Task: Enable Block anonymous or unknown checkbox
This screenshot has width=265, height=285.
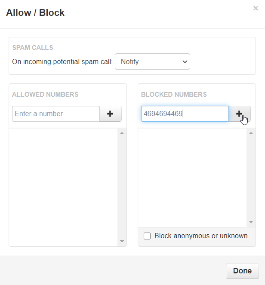Action: pyautogui.click(x=147, y=236)
